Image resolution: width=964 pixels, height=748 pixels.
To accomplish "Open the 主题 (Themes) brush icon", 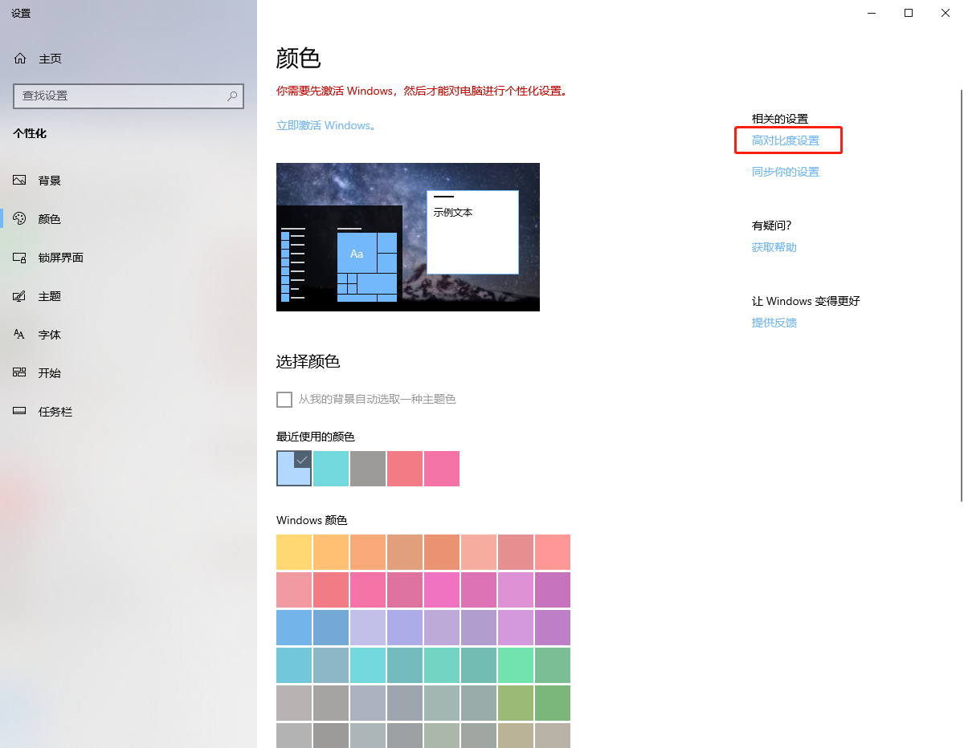I will pyautogui.click(x=18, y=295).
